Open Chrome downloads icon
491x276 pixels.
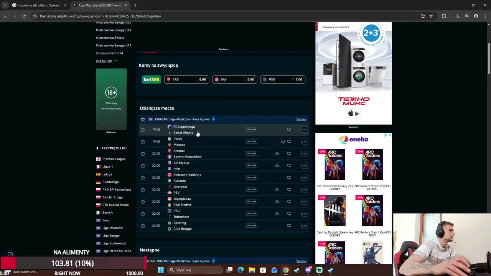(x=458, y=16)
